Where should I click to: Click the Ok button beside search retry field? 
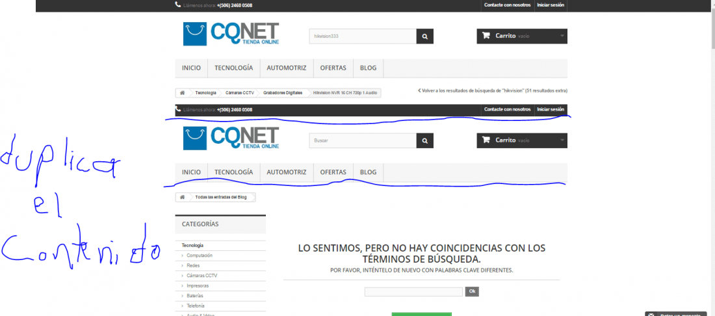click(472, 291)
